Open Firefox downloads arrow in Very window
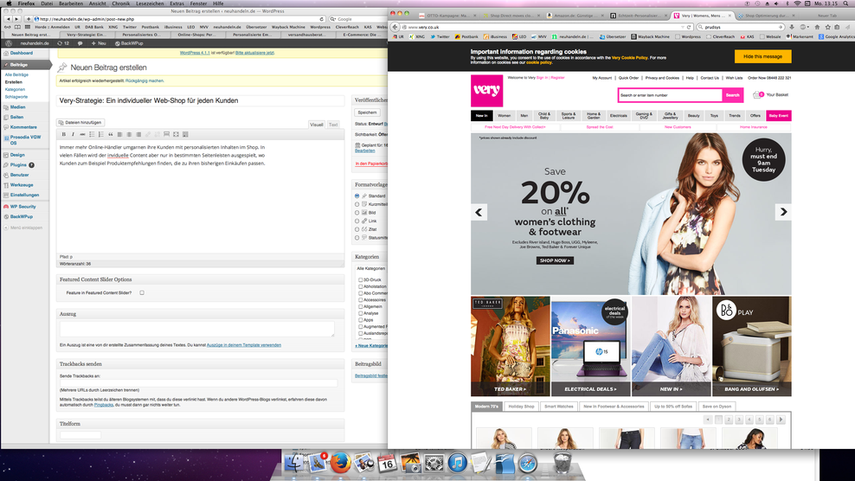The image size is (855, 481). pos(792,27)
